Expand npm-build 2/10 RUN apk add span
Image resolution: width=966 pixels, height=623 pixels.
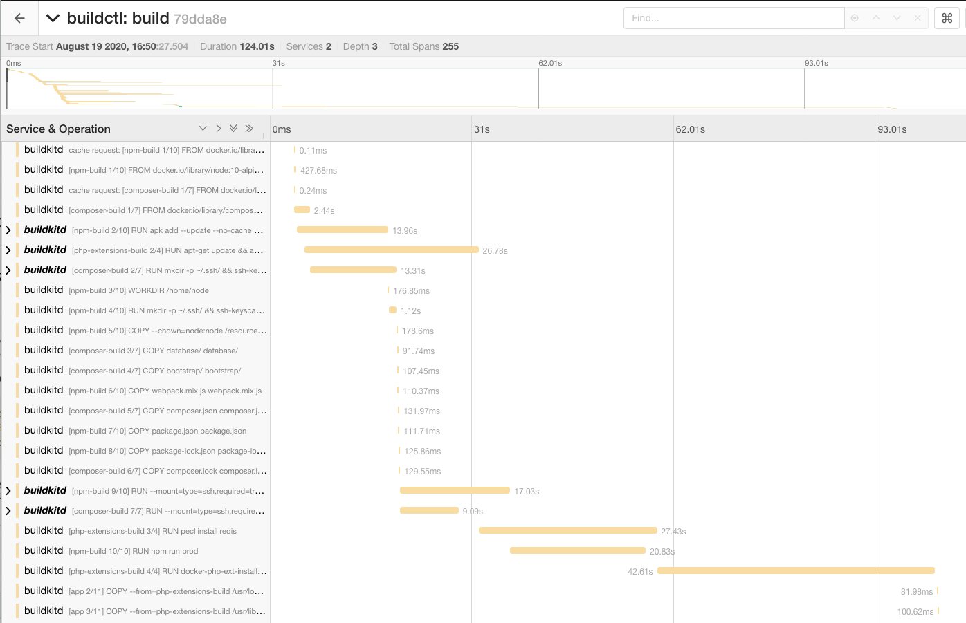(8, 230)
